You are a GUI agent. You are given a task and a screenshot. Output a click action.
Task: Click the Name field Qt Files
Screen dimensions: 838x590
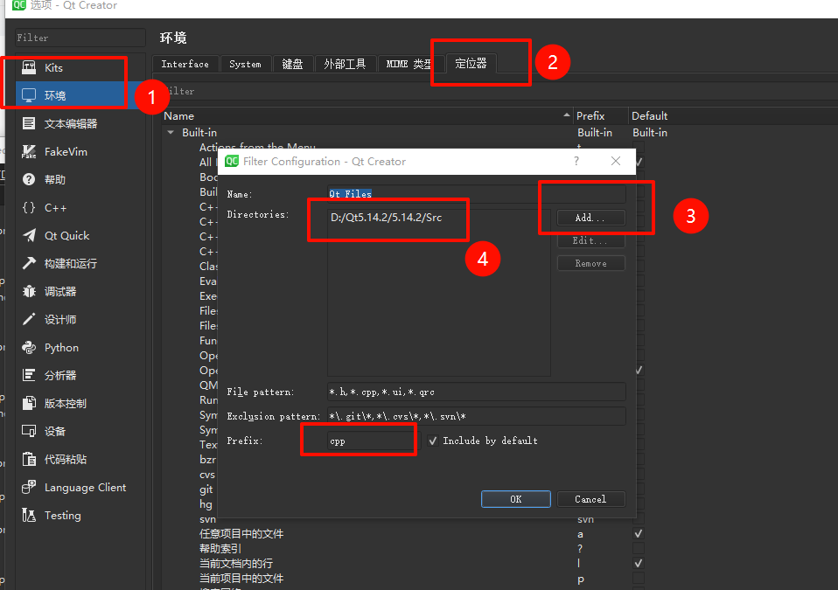(x=476, y=194)
